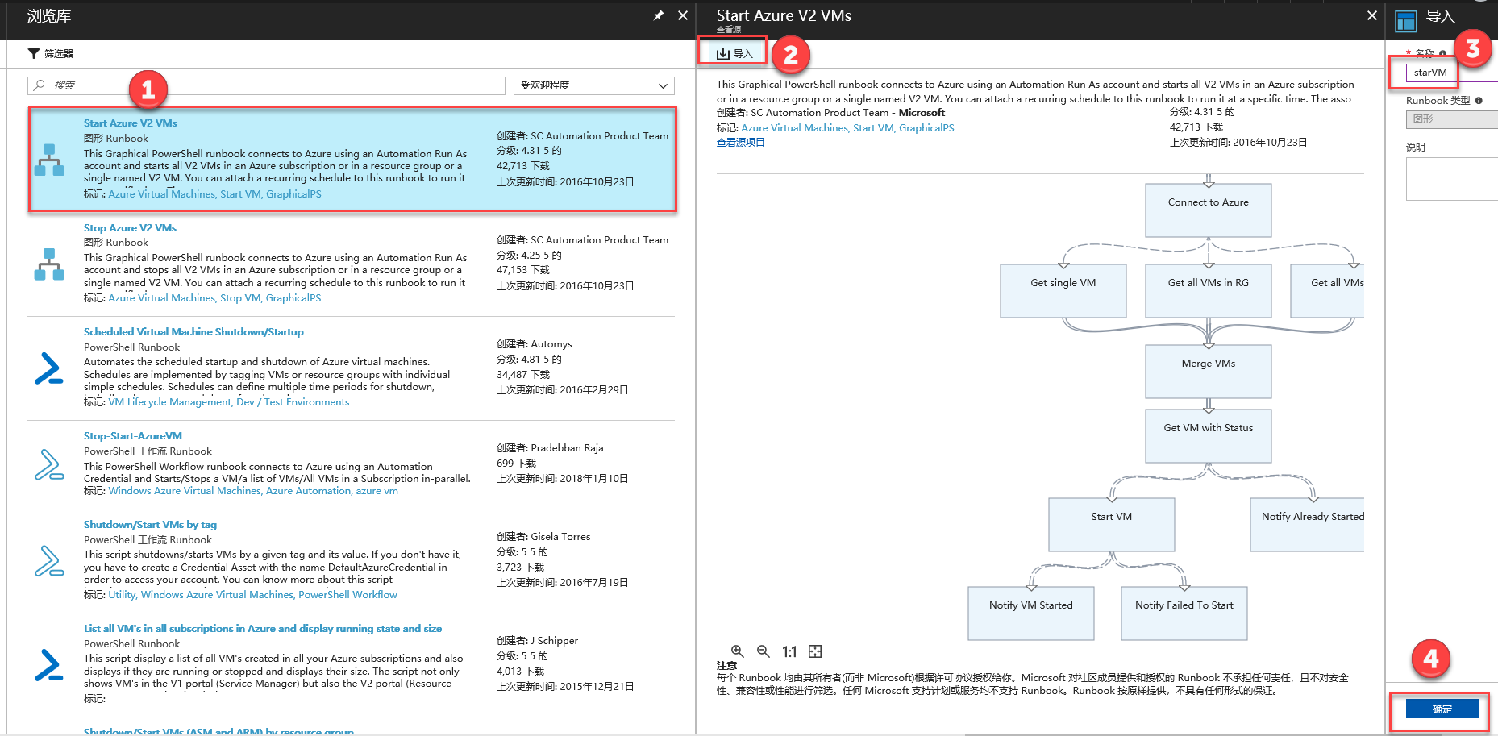Select the Notify Already Started node
The width and height of the screenshot is (1498, 736).
1307,524
